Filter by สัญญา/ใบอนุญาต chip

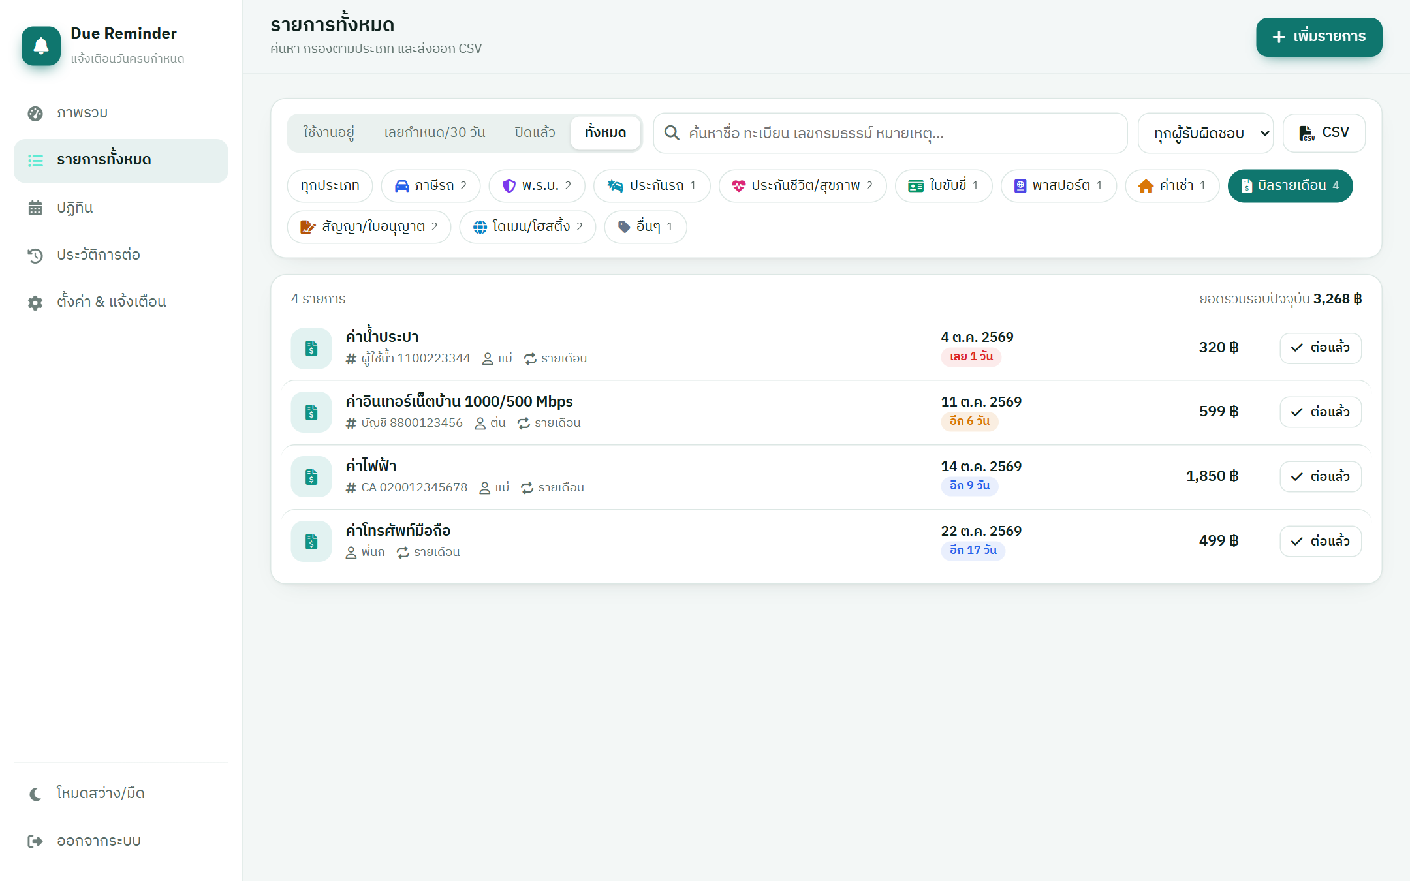(369, 227)
